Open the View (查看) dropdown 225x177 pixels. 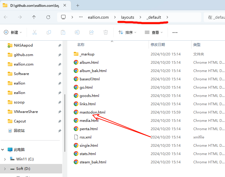tap(154, 33)
